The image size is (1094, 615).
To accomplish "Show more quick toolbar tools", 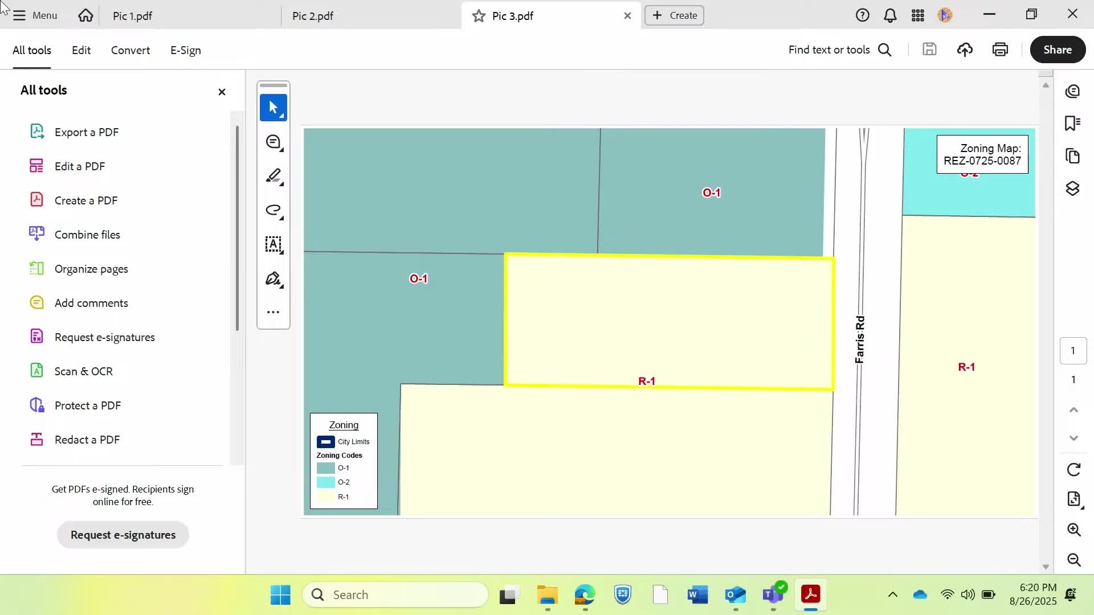I will click(x=273, y=312).
